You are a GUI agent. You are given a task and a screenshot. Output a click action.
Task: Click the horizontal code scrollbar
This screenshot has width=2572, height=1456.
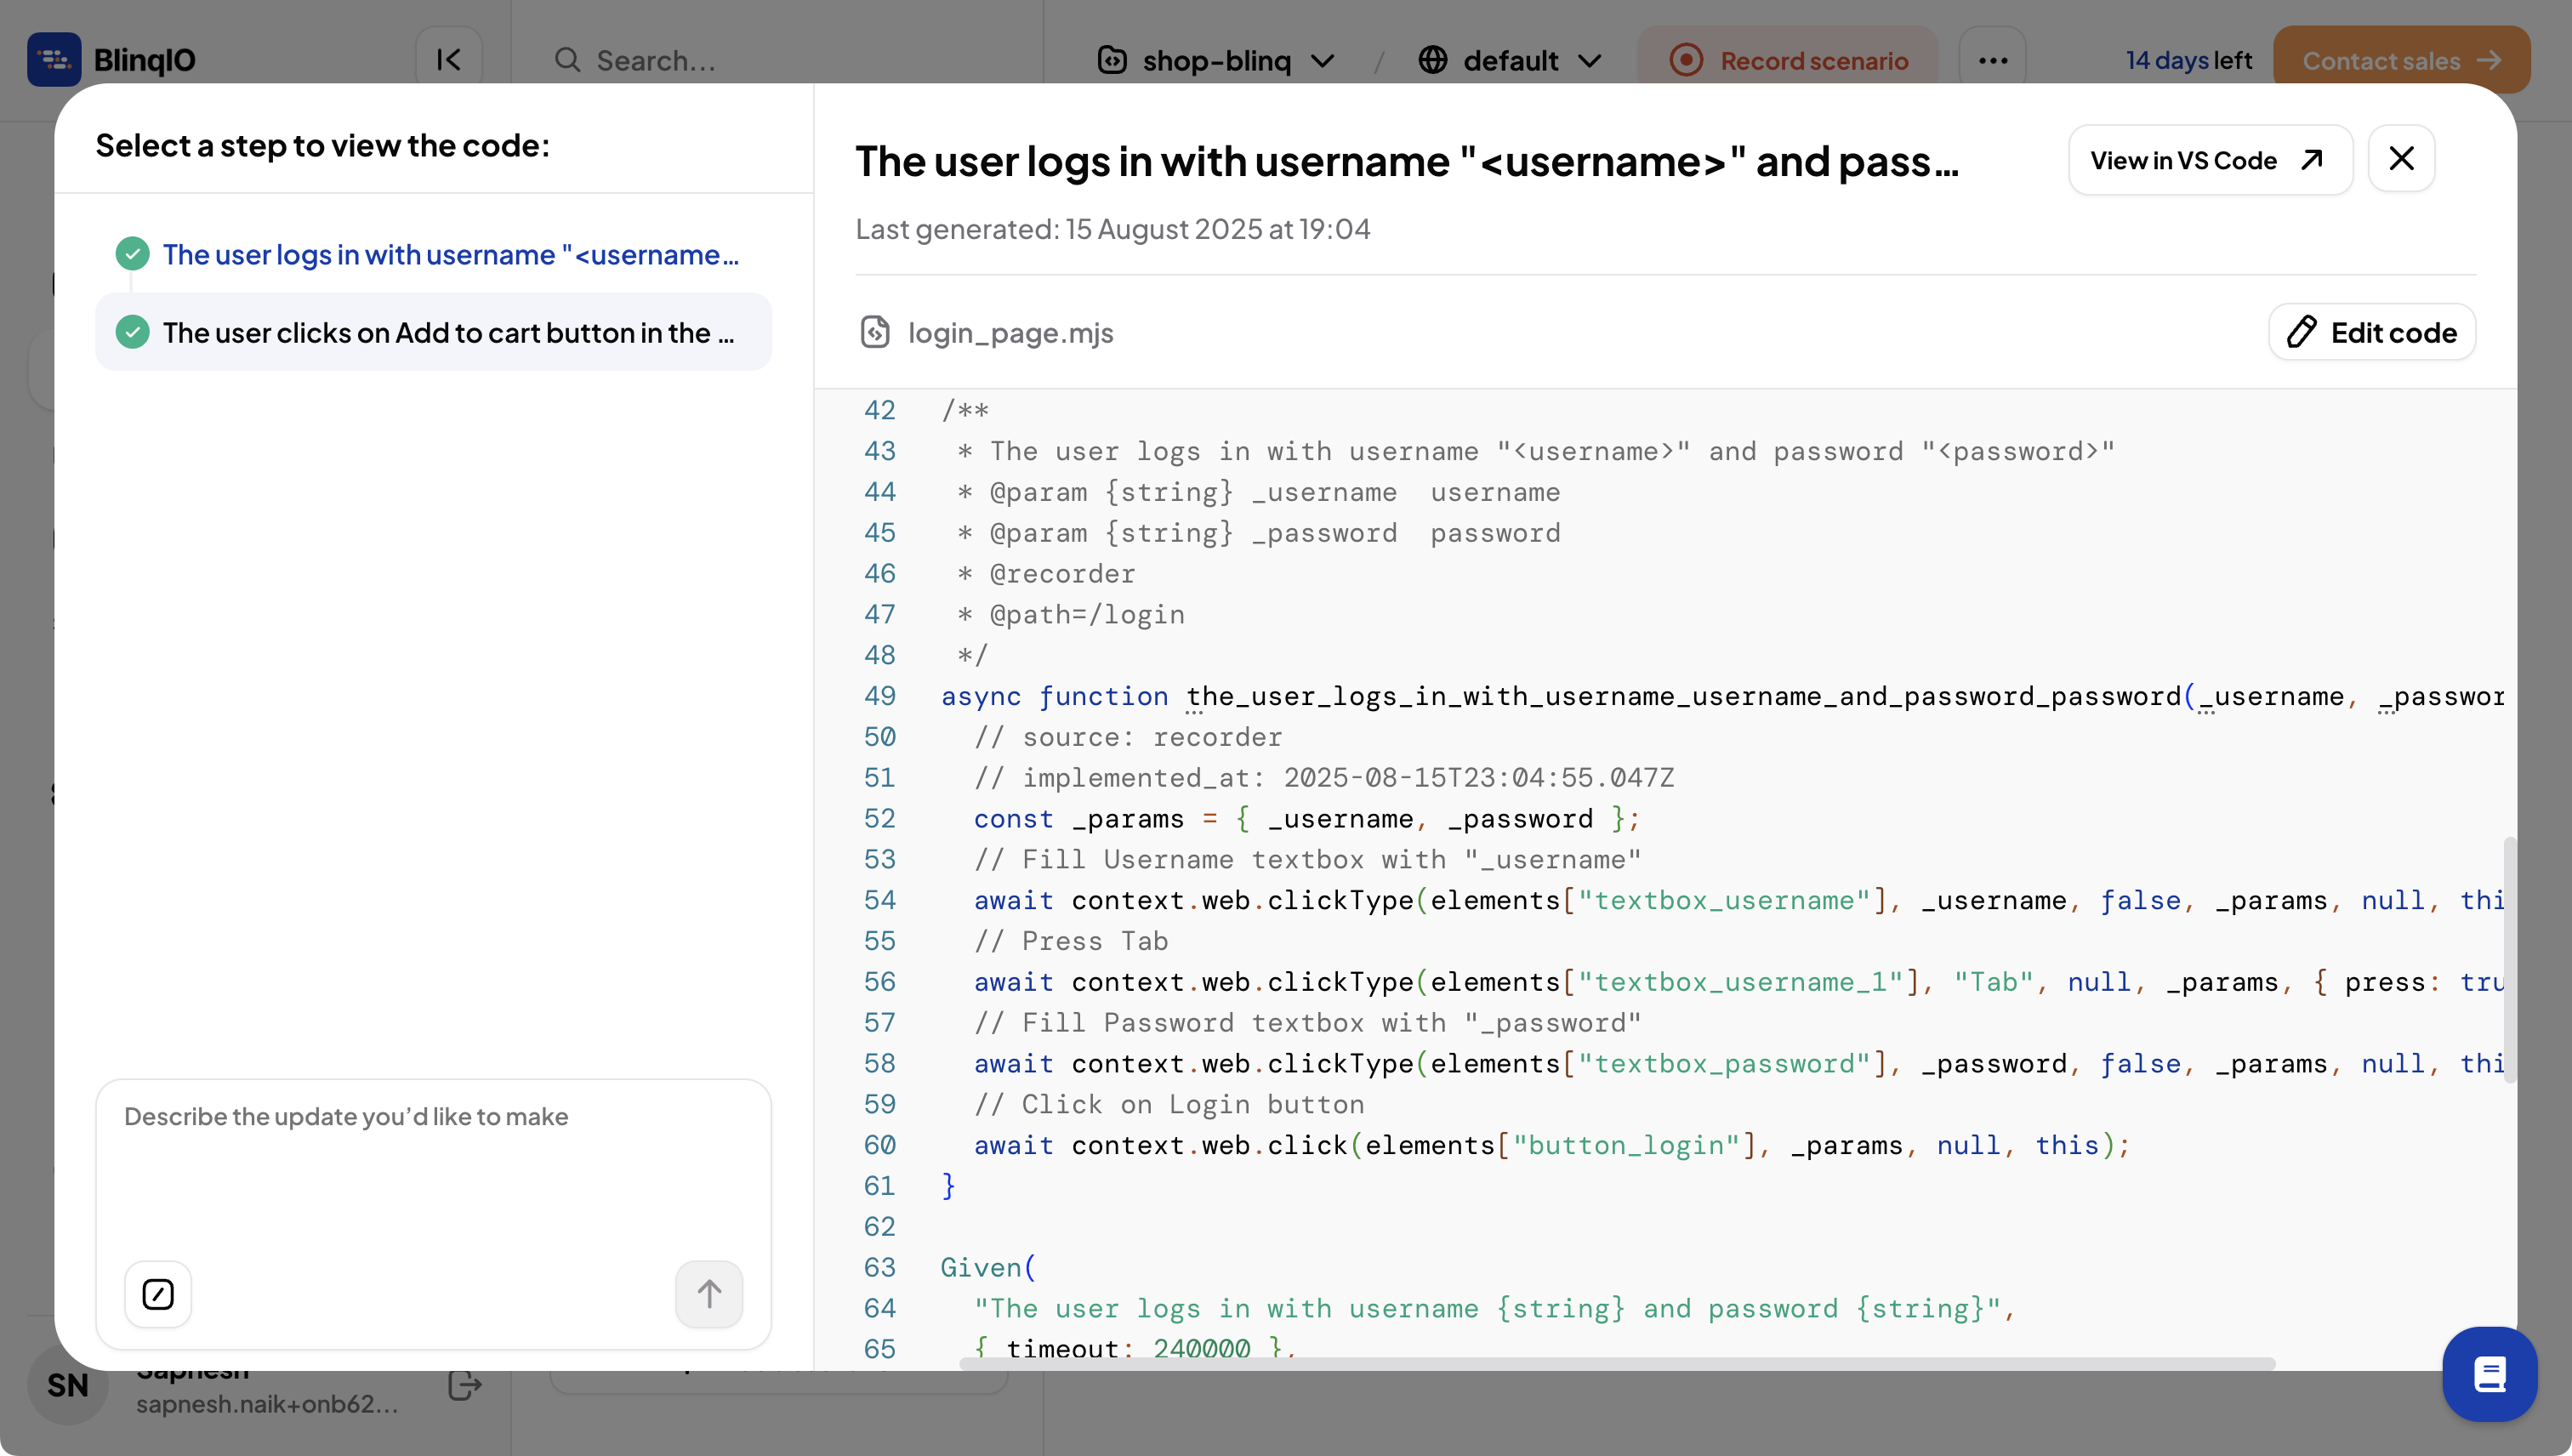pyautogui.click(x=1616, y=1363)
